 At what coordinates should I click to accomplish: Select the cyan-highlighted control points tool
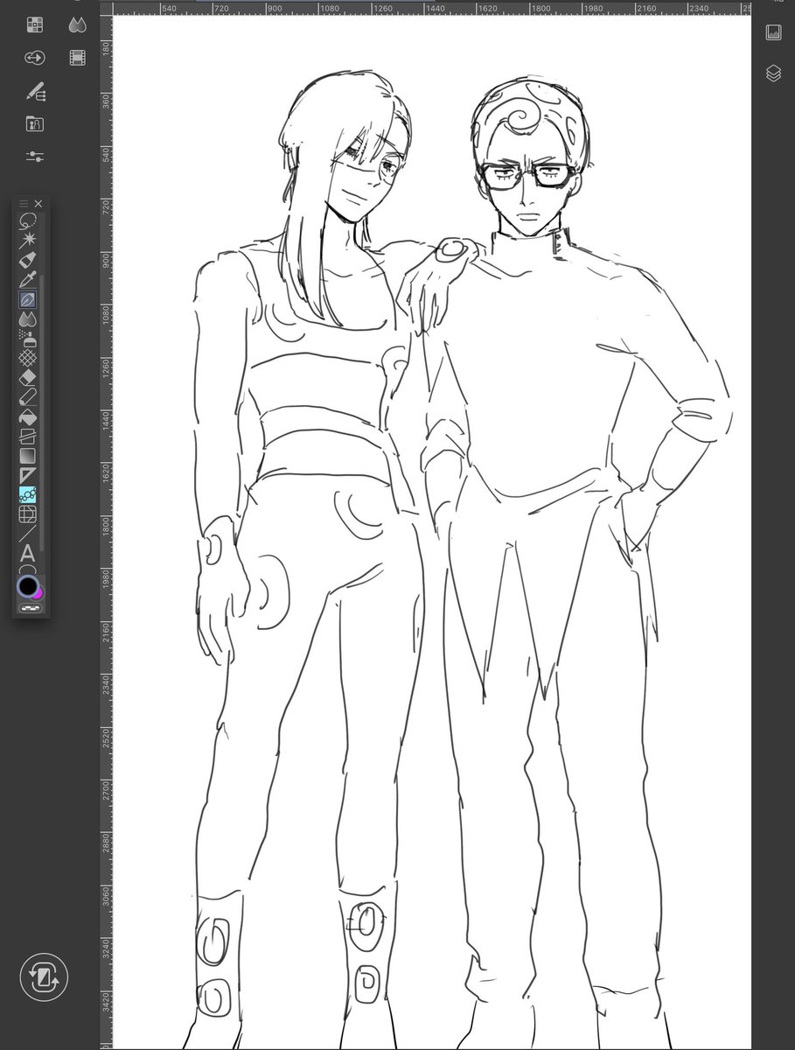pos(27,494)
